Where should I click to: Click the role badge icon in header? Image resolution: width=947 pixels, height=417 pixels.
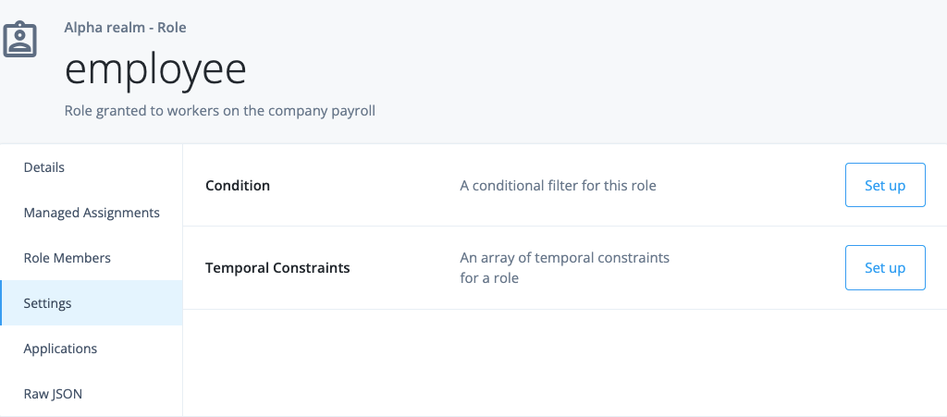[x=18, y=39]
